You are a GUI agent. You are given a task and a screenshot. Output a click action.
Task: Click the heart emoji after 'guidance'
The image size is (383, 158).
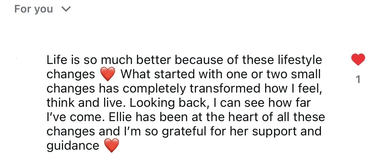coord(112,146)
